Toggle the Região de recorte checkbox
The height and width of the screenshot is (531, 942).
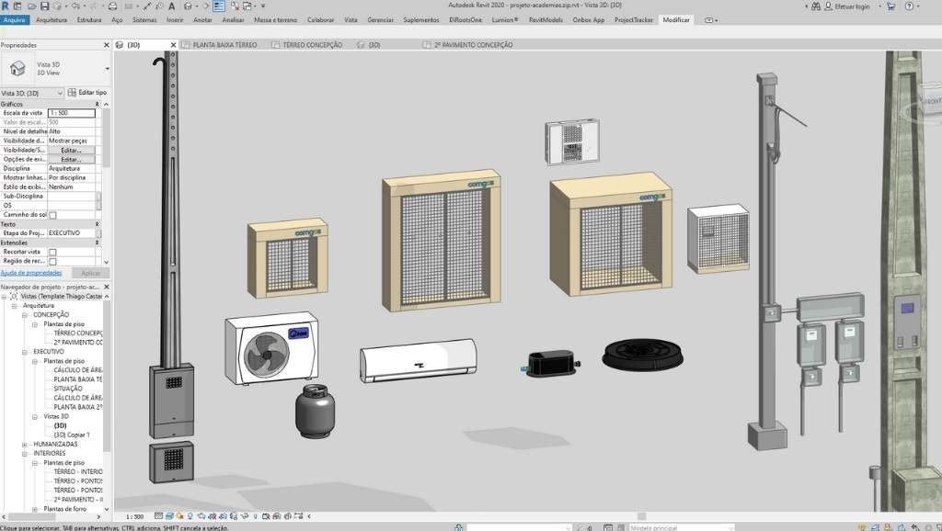click(x=52, y=262)
